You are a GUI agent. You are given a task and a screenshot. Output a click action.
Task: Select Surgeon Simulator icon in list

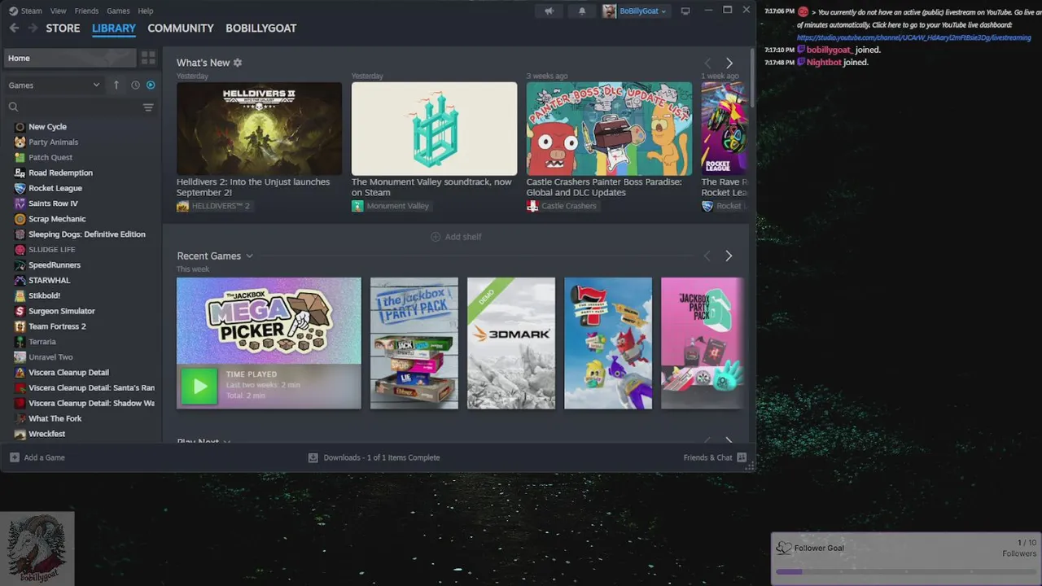(x=20, y=311)
